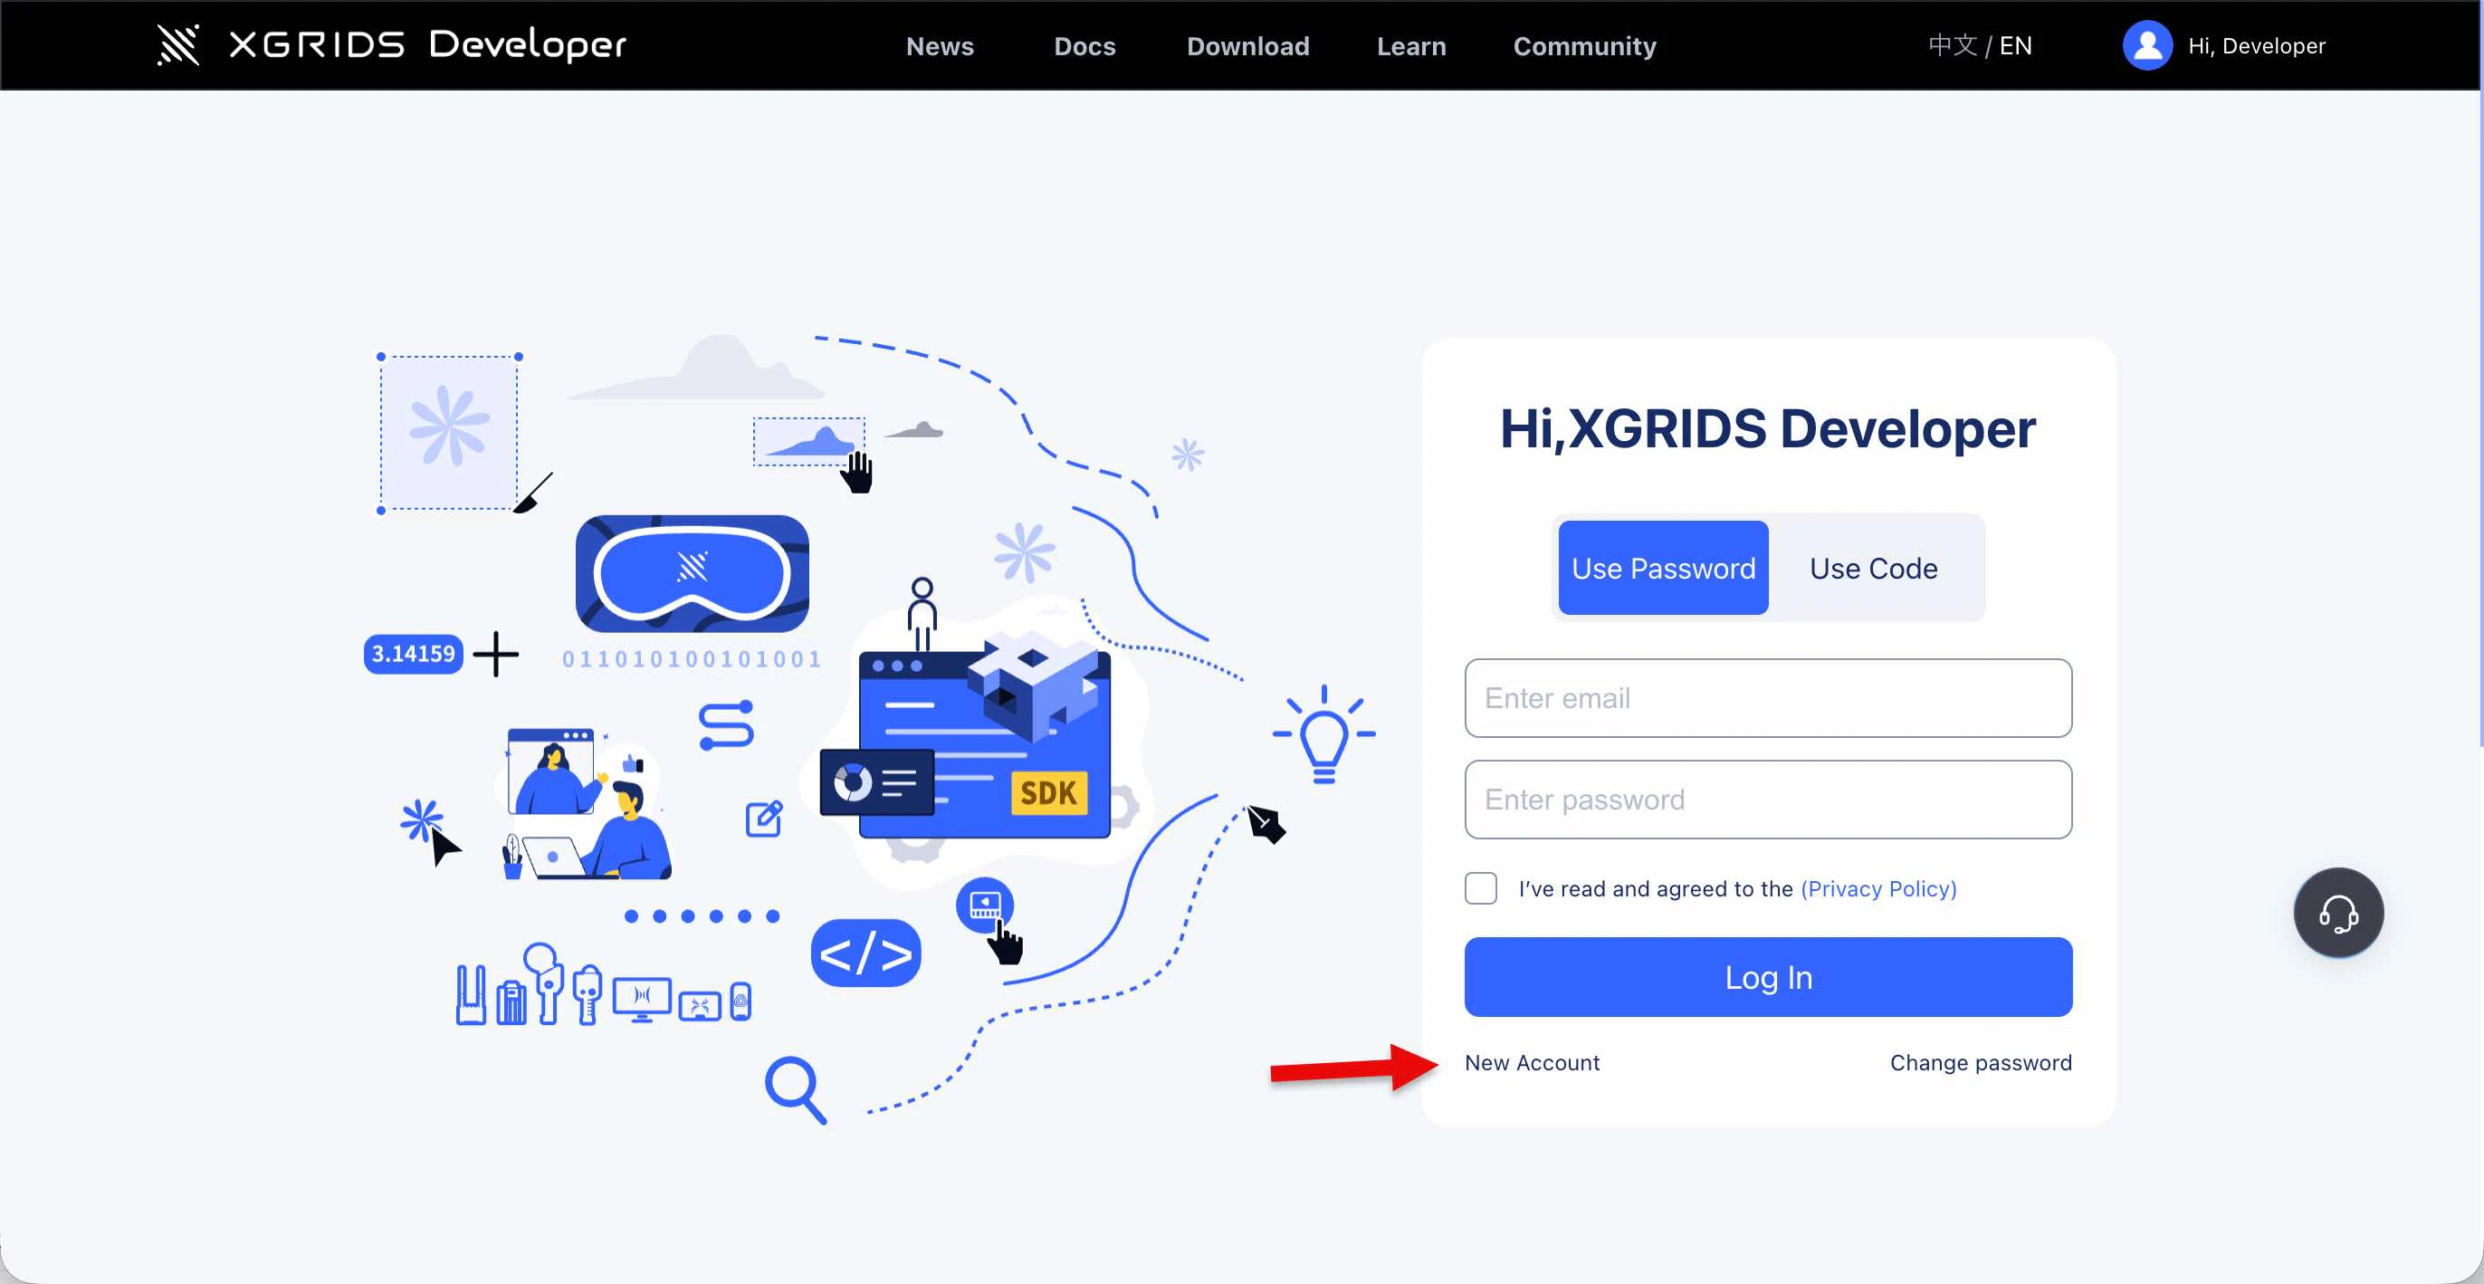Create a New Account
This screenshot has width=2484, height=1284.
tap(1532, 1062)
